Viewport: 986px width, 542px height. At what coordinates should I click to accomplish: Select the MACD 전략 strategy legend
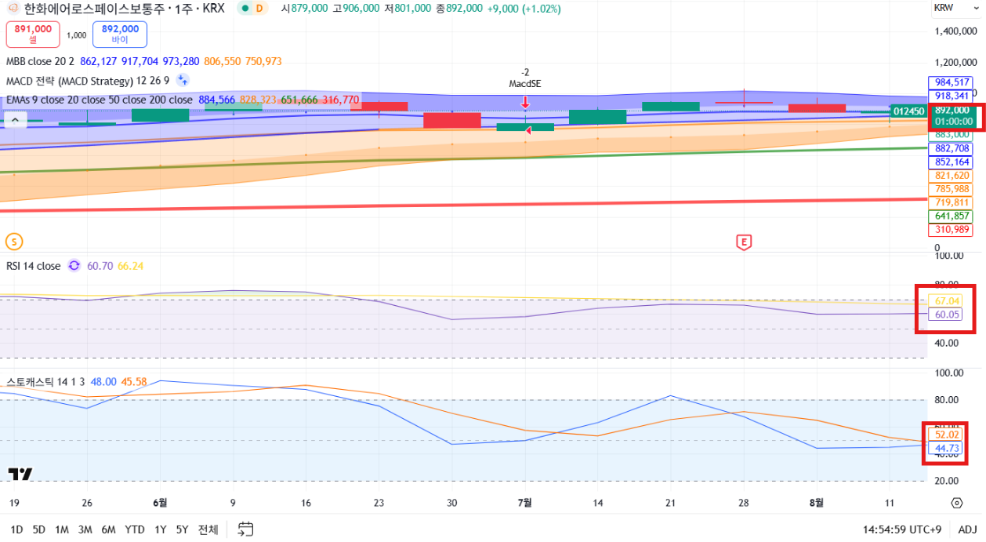(x=88, y=80)
